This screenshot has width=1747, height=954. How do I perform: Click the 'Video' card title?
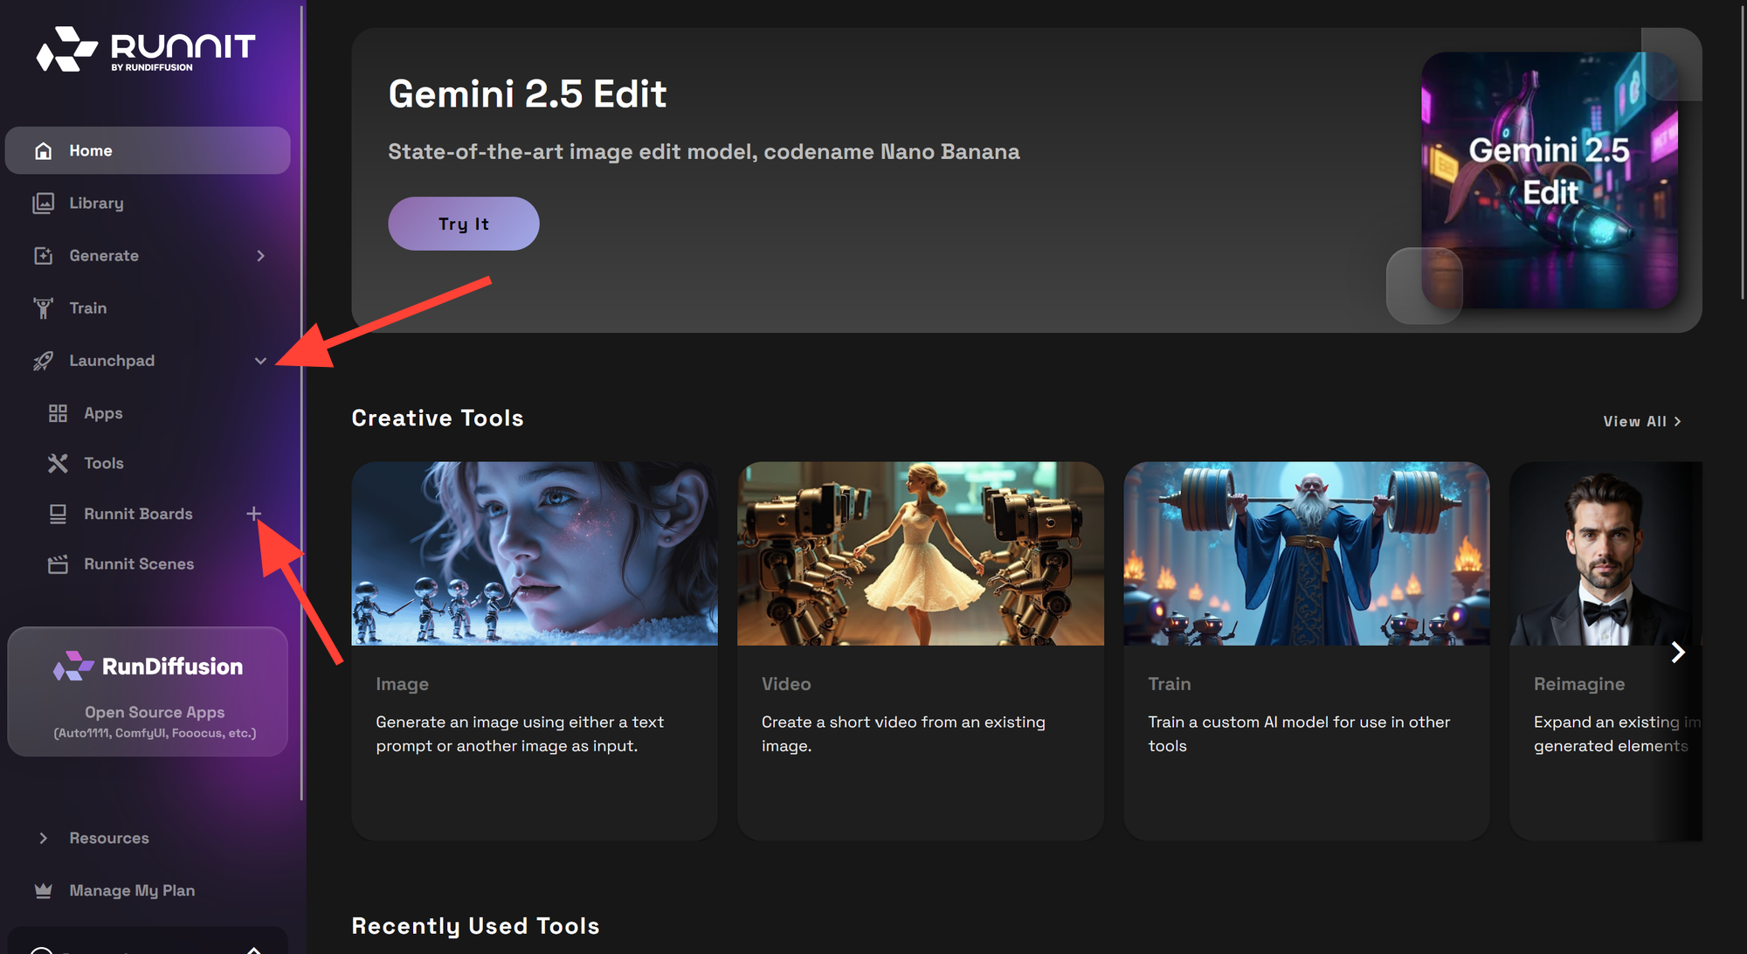[x=786, y=684]
